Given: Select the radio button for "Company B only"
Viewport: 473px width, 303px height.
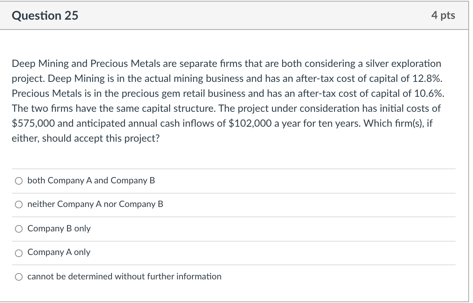Looking at the screenshot, I should tap(19, 229).
